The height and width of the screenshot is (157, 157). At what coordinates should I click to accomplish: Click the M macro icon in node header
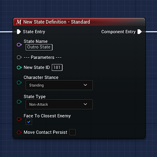19,22
